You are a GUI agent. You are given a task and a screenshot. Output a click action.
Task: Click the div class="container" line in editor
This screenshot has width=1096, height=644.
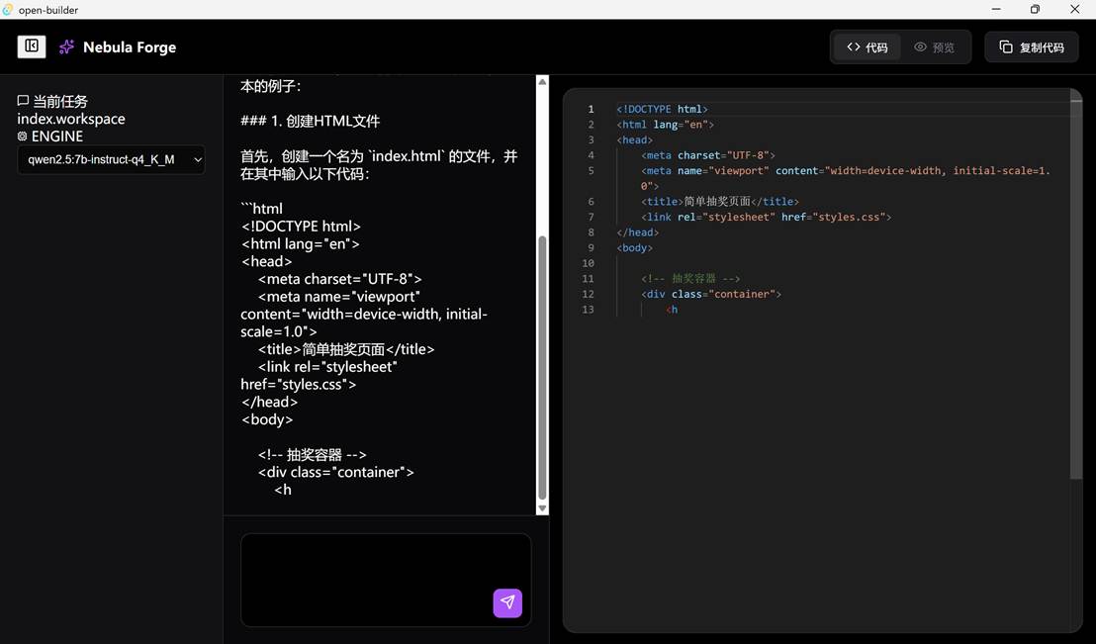(x=711, y=294)
